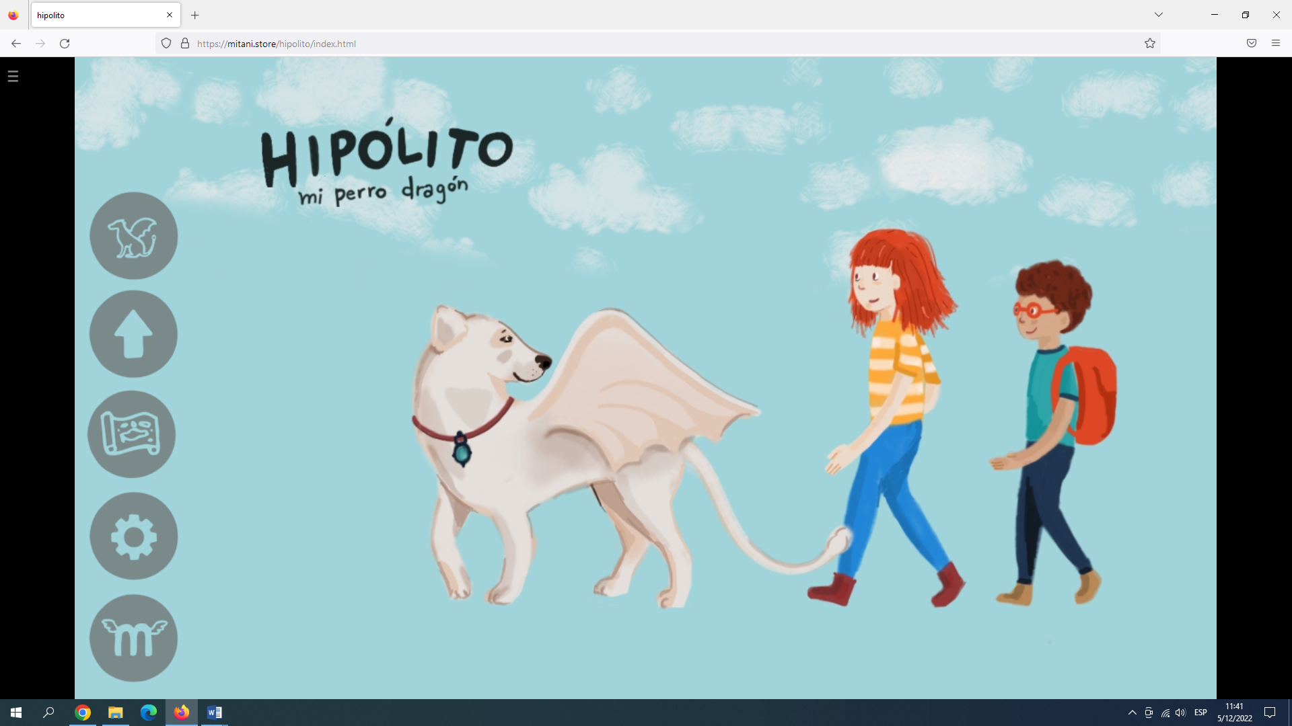
Task: Click the dragon dog round button
Action: click(133, 236)
